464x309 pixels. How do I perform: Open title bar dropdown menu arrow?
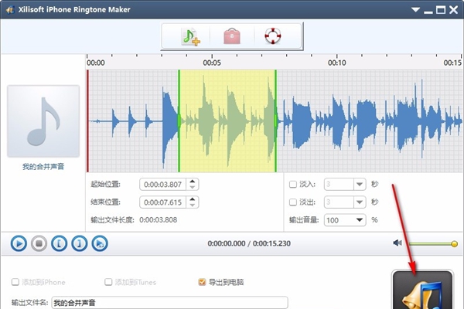415,10
